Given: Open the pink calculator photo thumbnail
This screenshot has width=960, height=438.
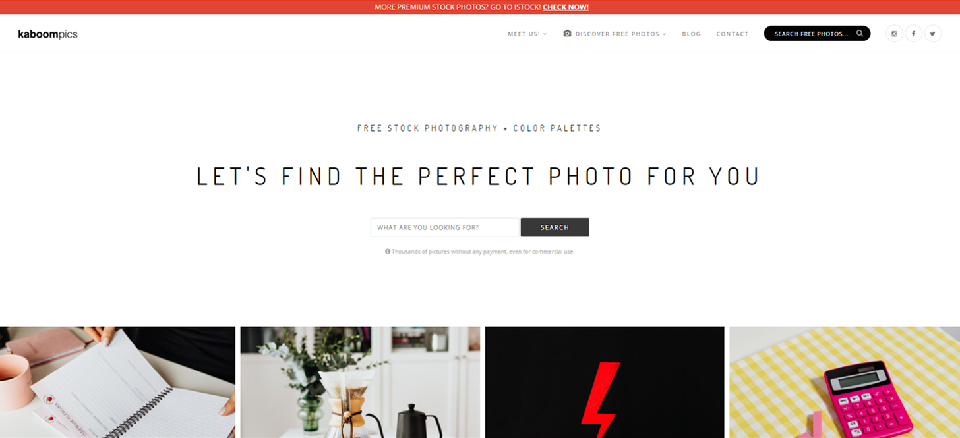Looking at the screenshot, I should [x=845, y=382].
